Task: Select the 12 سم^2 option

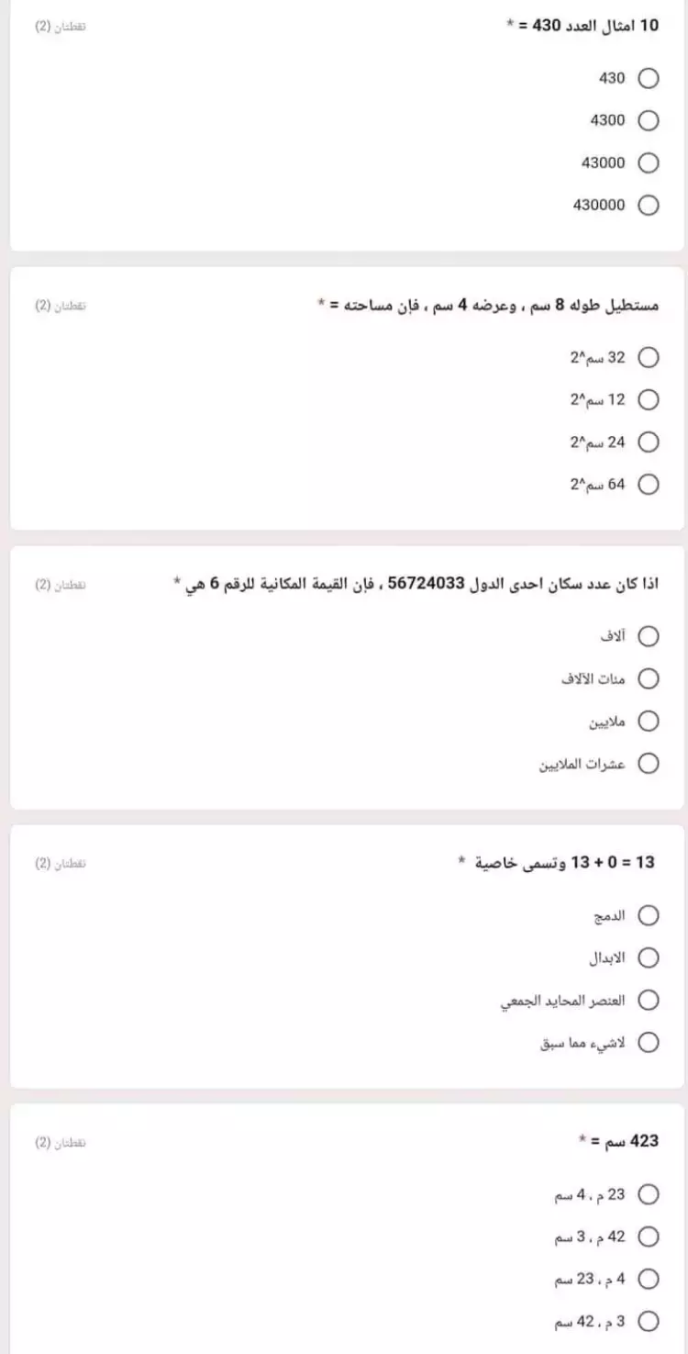Action: [648, 399]
